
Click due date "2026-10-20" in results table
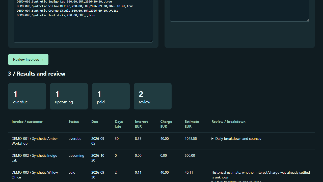98,158
